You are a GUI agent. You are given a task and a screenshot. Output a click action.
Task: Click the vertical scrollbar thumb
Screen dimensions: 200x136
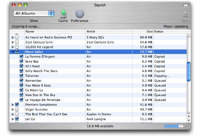[x=189, y=72]
